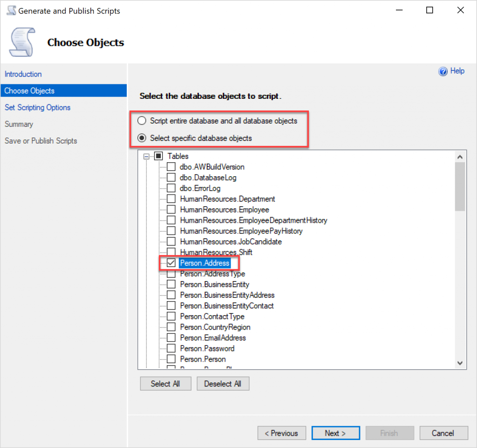Select the dbo.AWBuildVersion table name
477x448 pixels.
click(212, 167)
